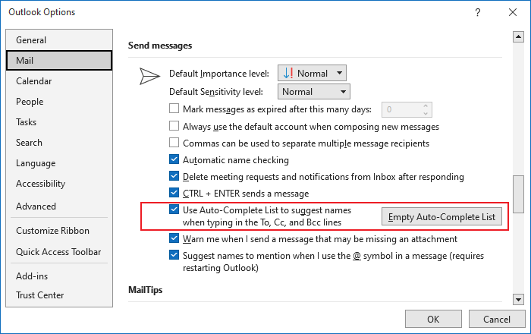Confirm settings with the OK button

pos(433,319)
